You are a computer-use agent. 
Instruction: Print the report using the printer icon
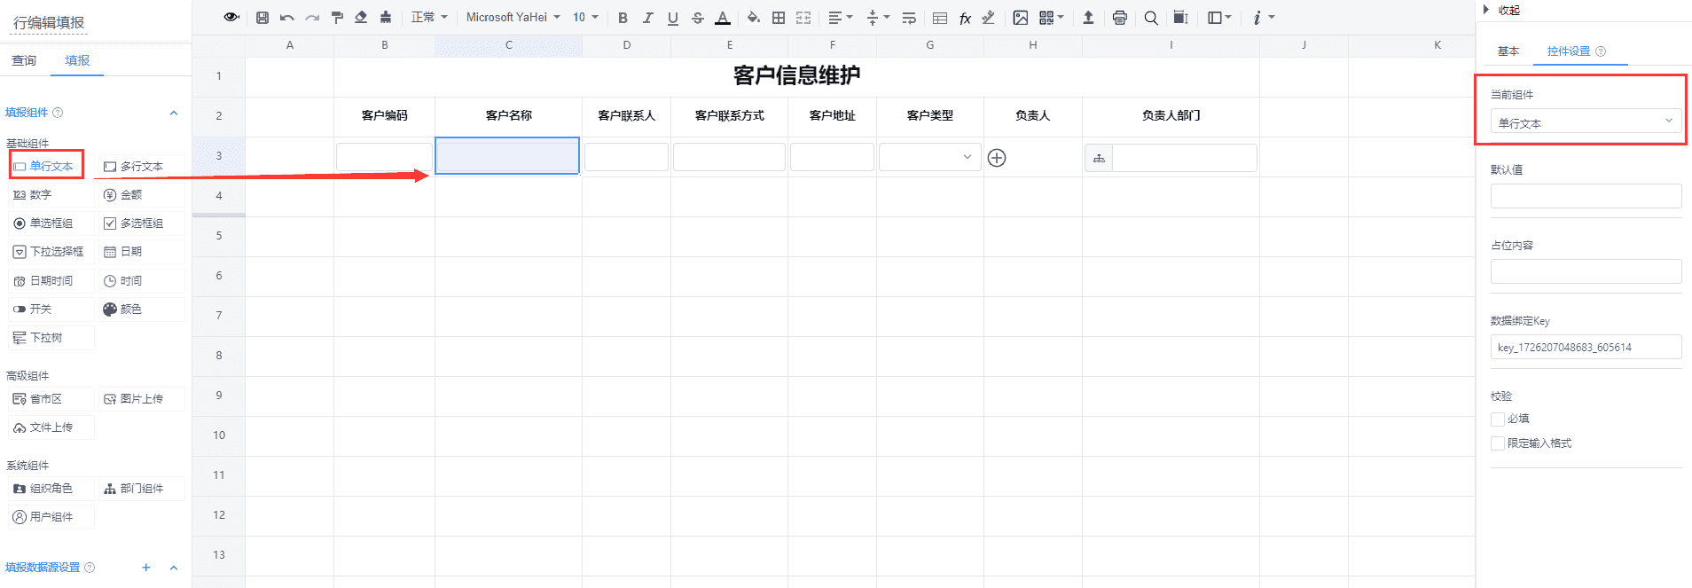click(1120, 17)
